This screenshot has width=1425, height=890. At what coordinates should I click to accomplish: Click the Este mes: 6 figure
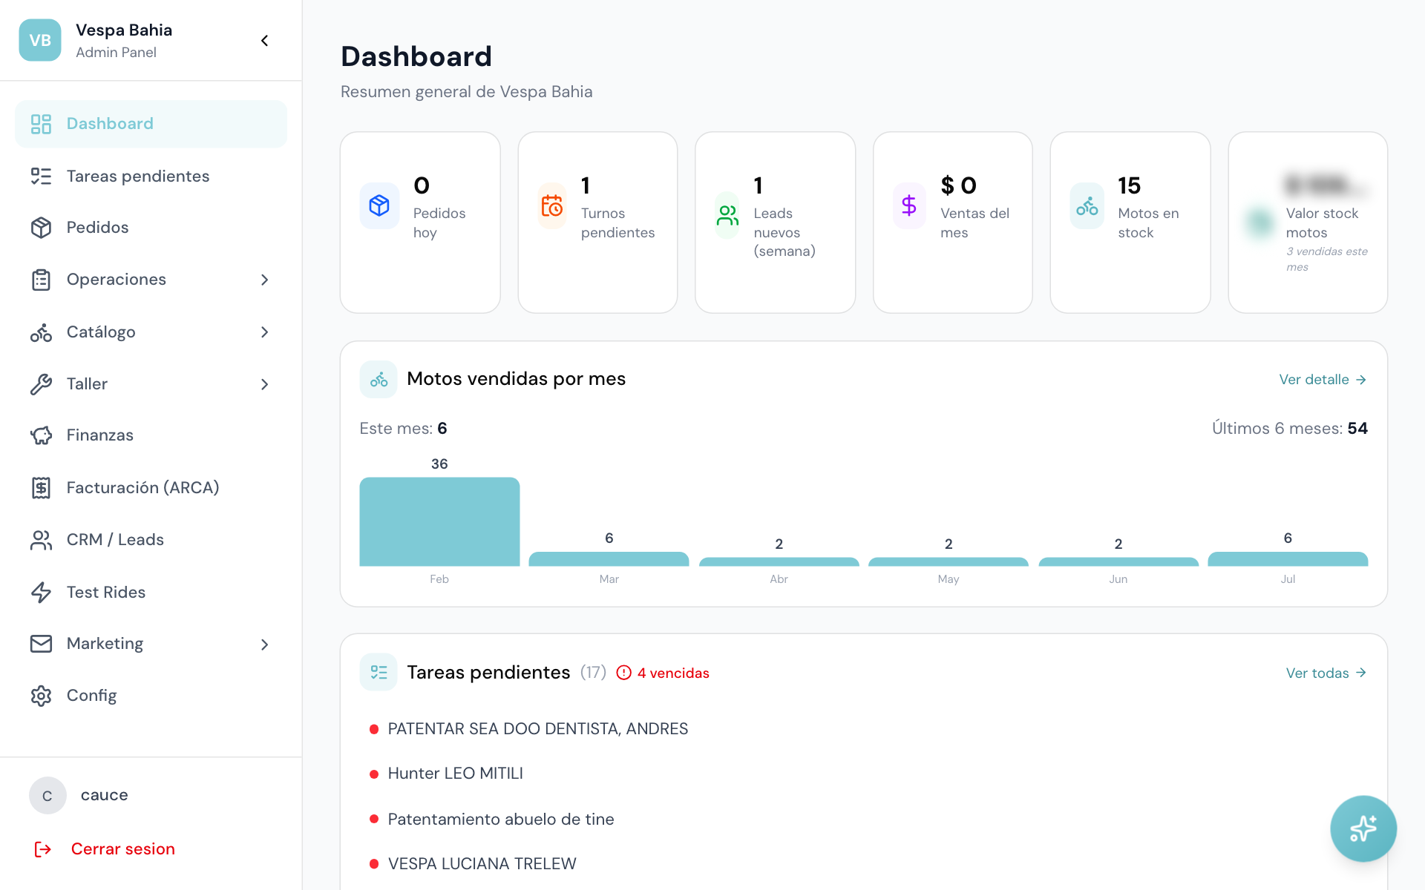pyautogui.click(x=403, y=429)
